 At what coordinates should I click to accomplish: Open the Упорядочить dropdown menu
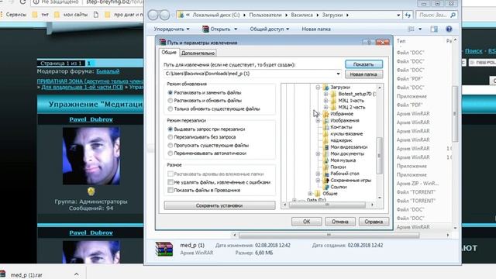pyautogui.click(x=171, y=29)
